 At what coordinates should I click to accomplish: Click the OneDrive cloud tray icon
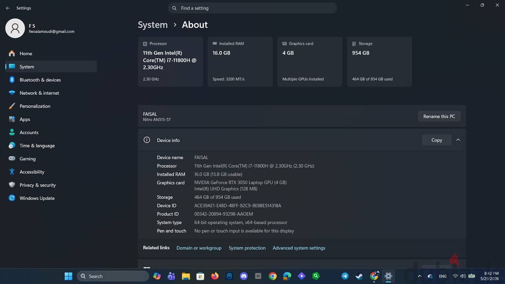[x=430, y=276]
